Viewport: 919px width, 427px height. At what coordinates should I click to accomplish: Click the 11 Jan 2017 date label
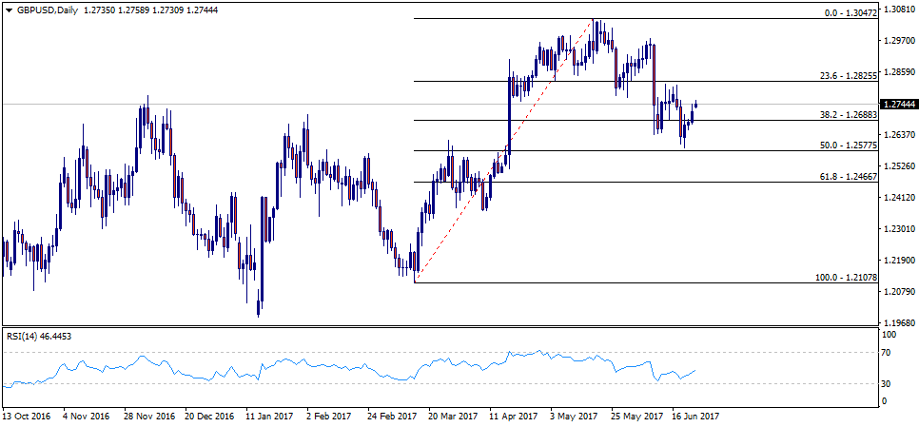(x=269, y=417)
